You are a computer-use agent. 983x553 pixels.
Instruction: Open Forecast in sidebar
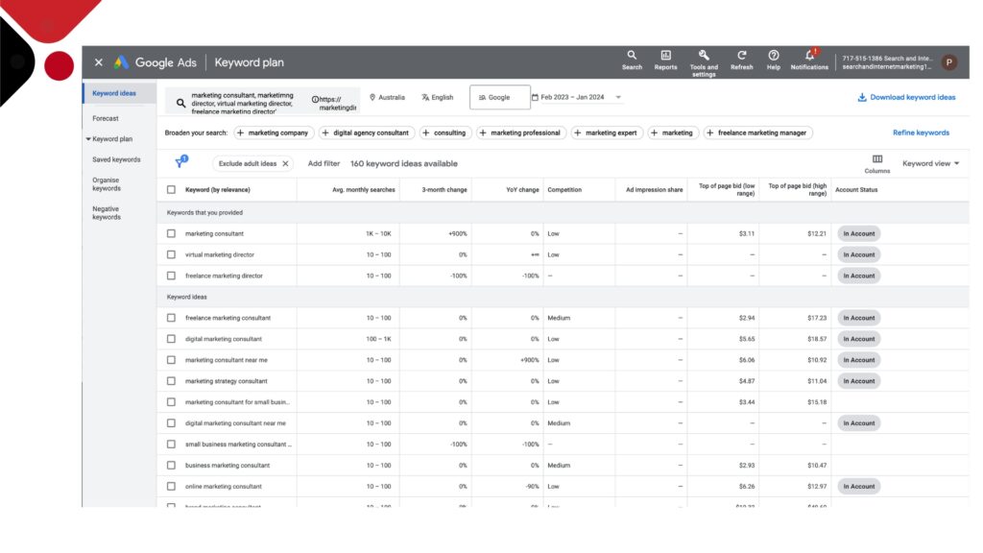click(106, 118)
